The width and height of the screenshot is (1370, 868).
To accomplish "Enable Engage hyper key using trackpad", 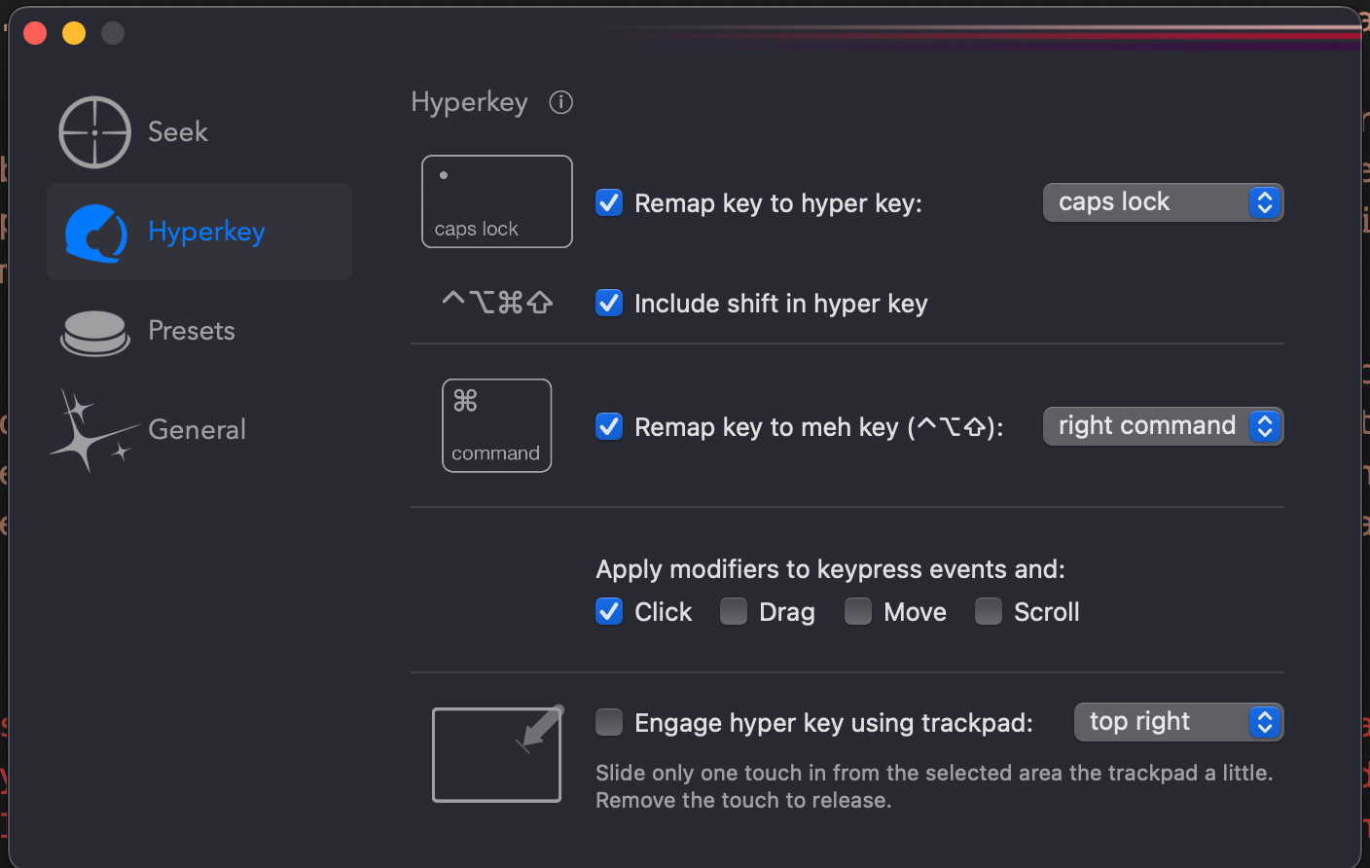I will click(x=609, y=722).
